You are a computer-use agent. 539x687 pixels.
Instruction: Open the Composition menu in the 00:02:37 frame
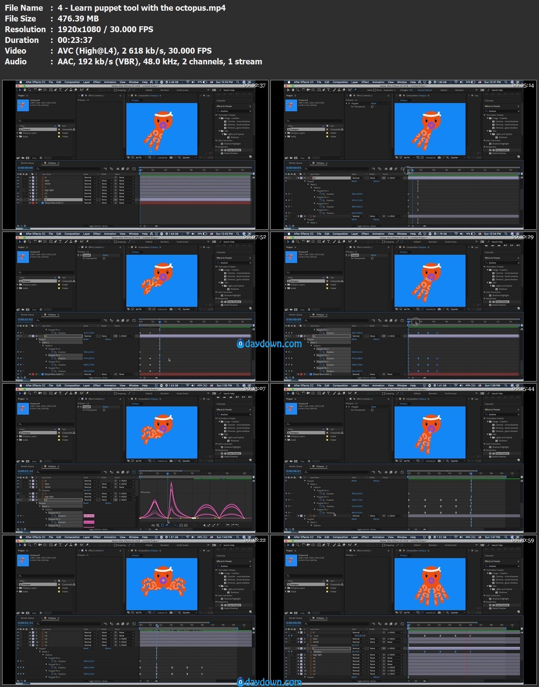pyautogui.click(x=72, y=82)
